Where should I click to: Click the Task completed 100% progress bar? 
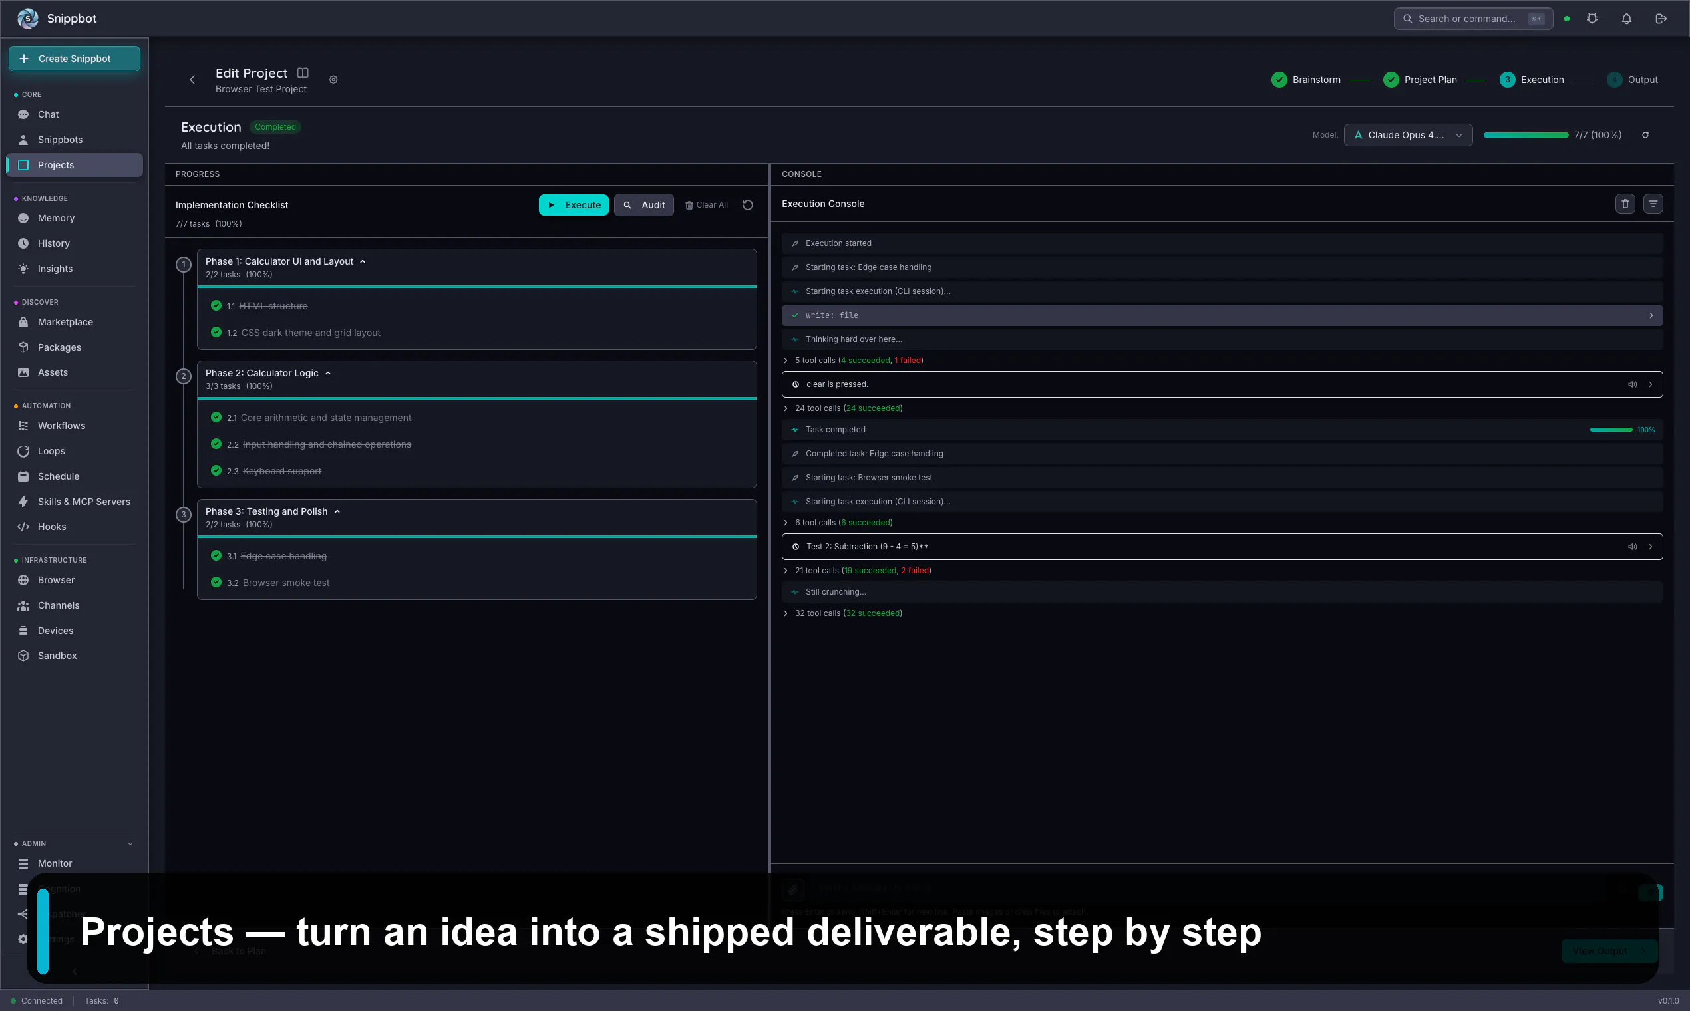click(x=1611, y=430)
